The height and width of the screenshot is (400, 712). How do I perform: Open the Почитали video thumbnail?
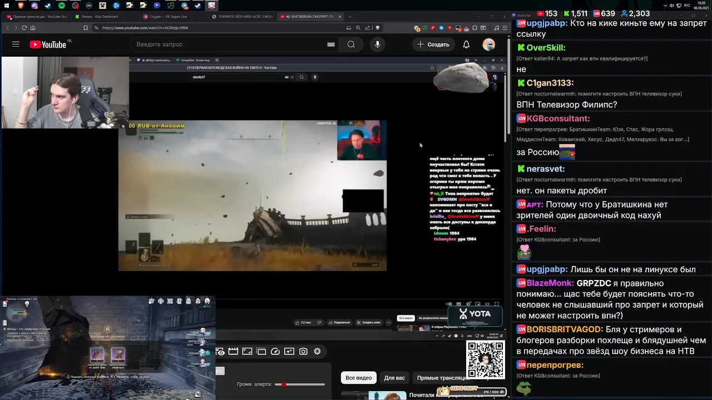[388, 396]
